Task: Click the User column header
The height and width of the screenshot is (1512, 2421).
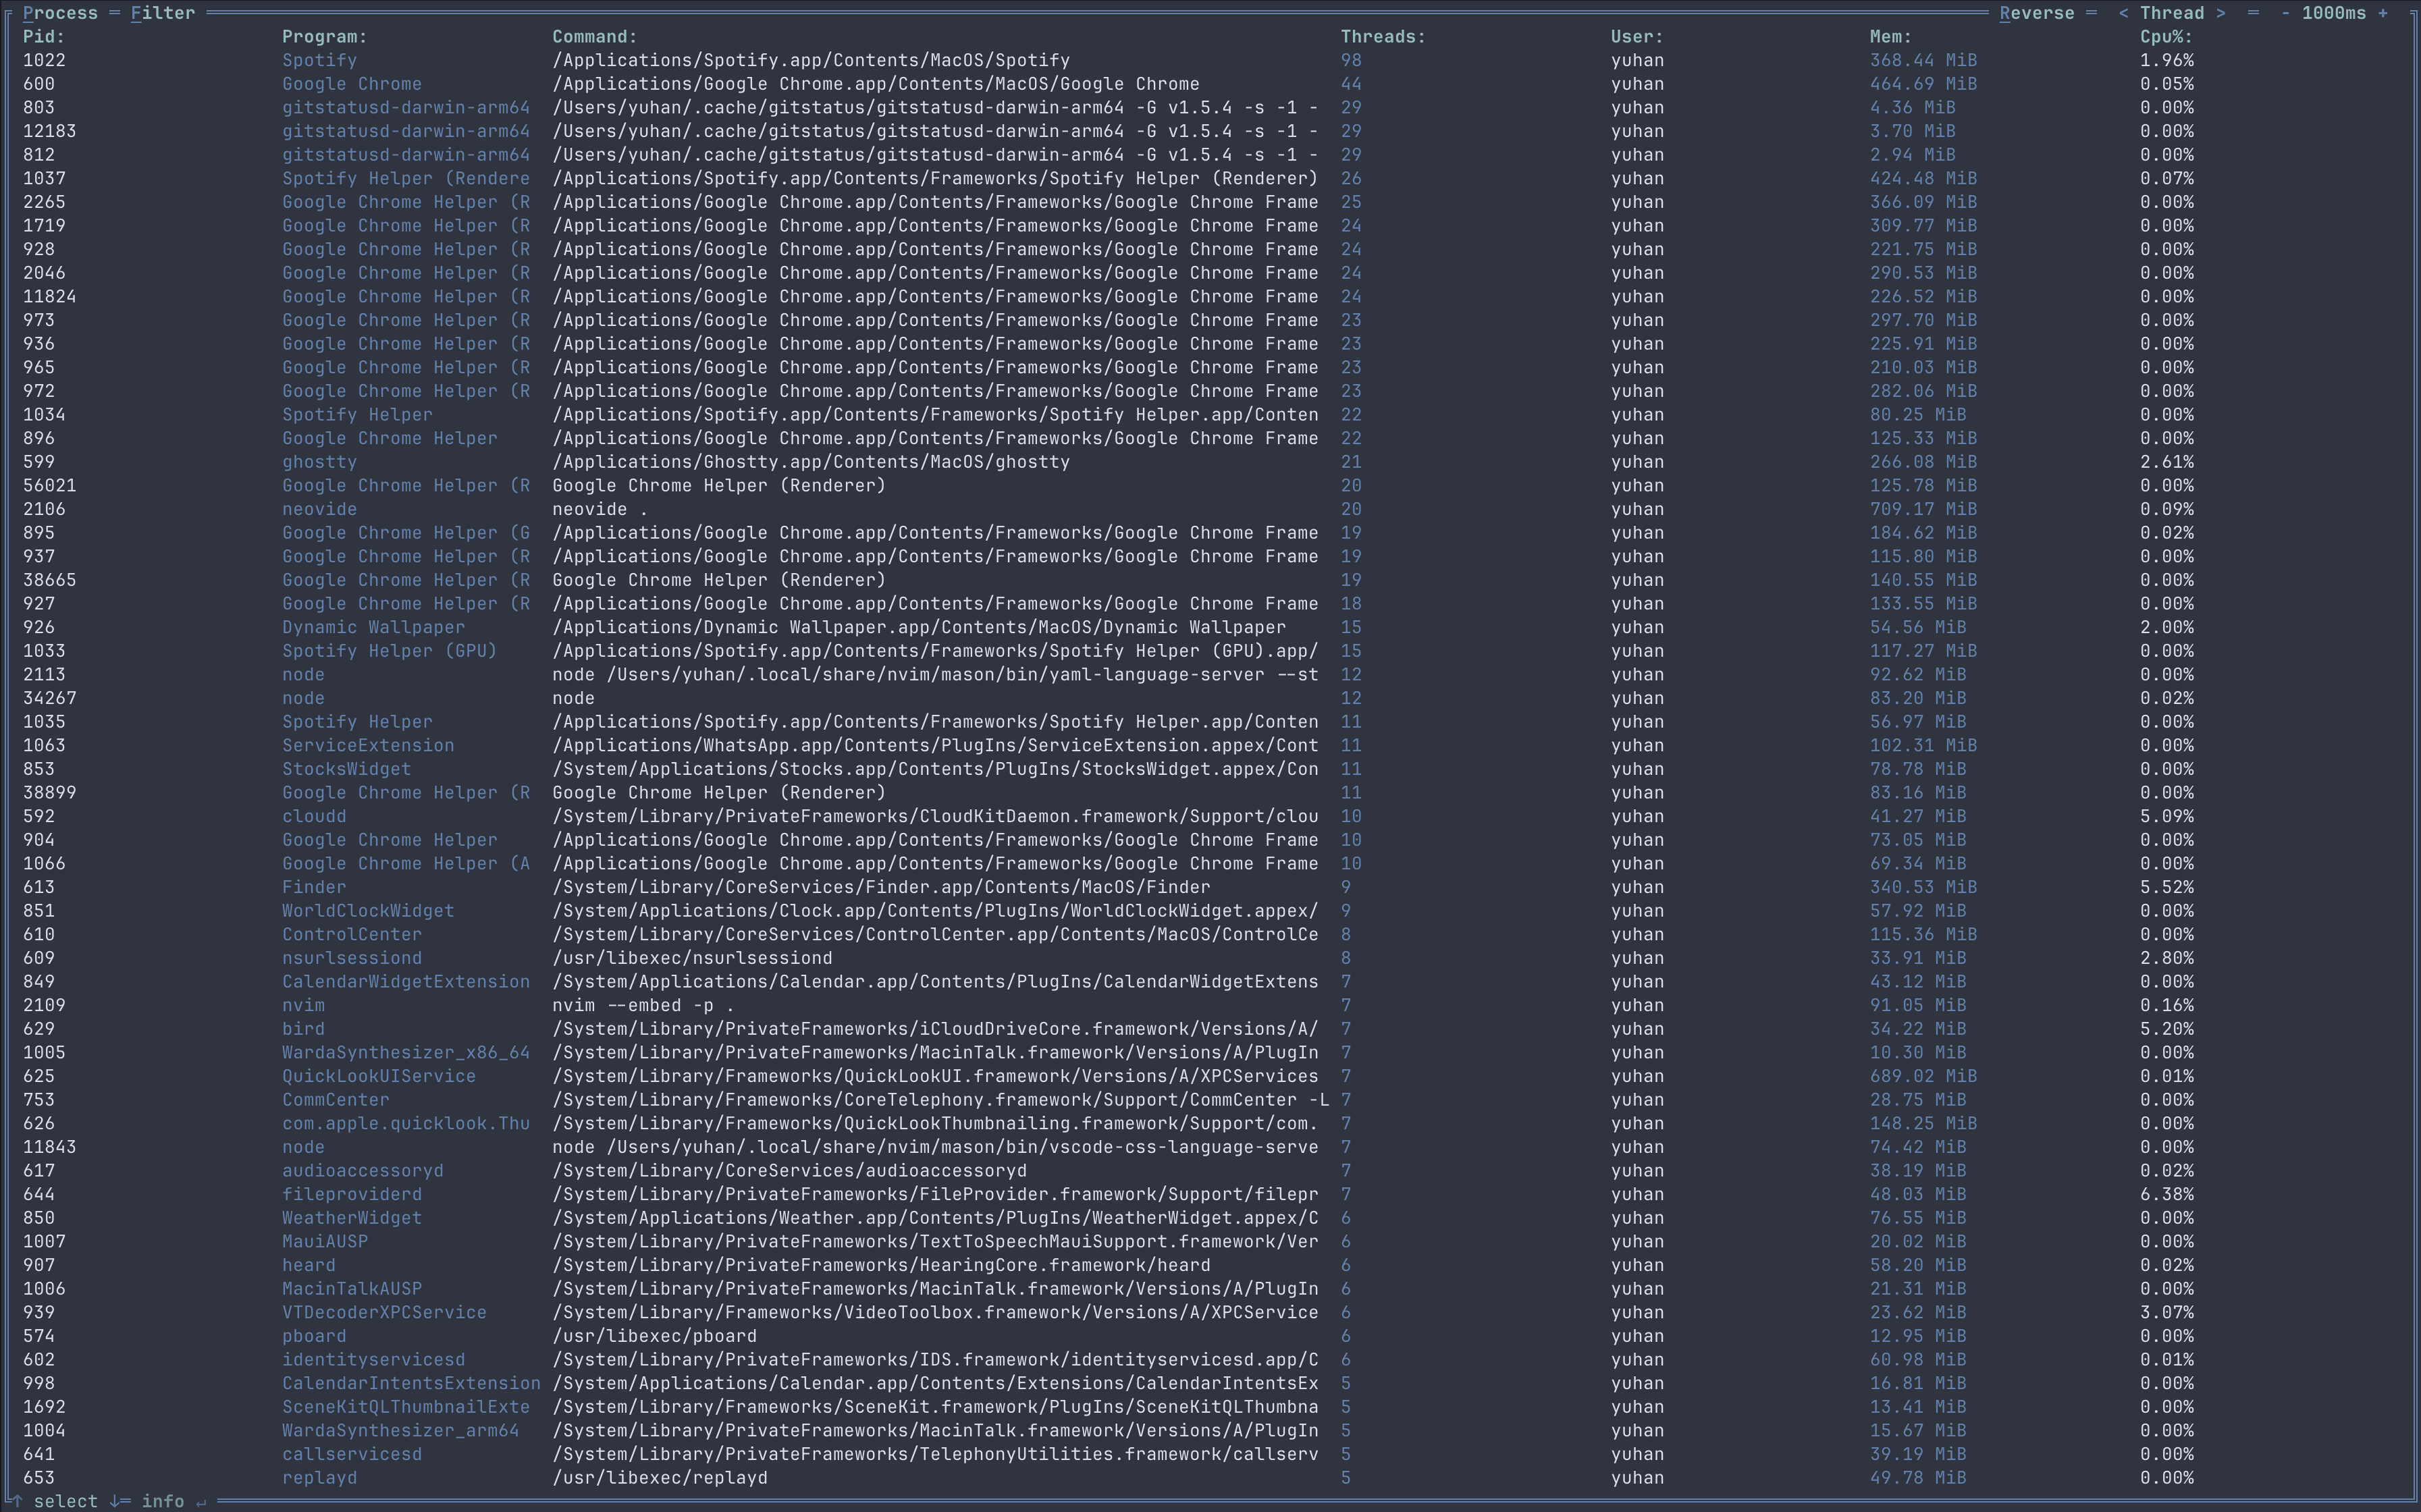Action: click(1636, 36)
